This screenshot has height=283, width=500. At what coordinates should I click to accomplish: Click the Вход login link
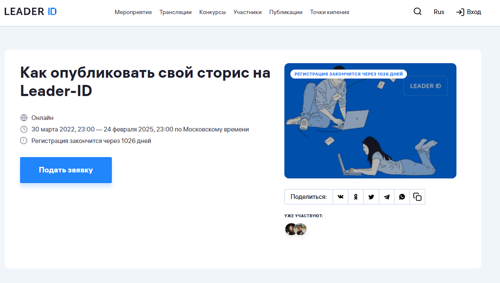coord(469,12)
